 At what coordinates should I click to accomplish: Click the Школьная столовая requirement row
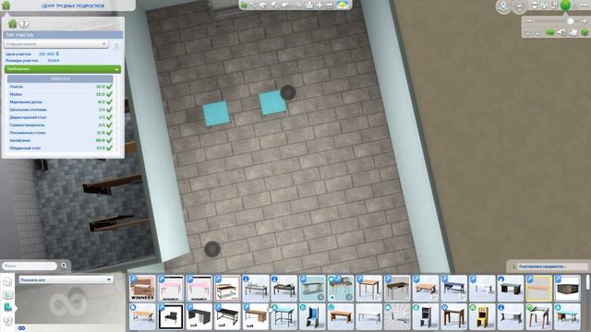click(60, 110)
